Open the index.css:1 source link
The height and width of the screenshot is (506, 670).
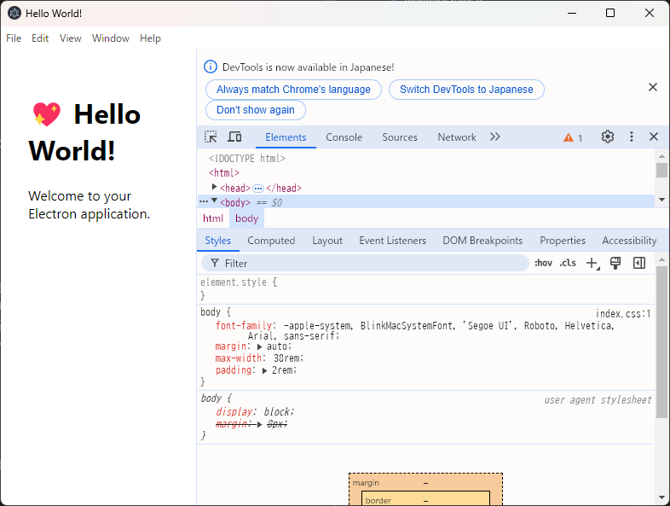click(x=623, y=314)
